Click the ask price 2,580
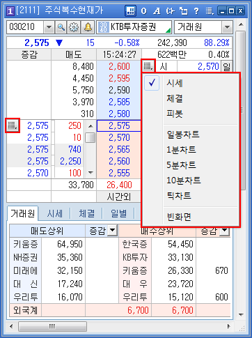Screen dimensions: 252x338 pos(119,114)
